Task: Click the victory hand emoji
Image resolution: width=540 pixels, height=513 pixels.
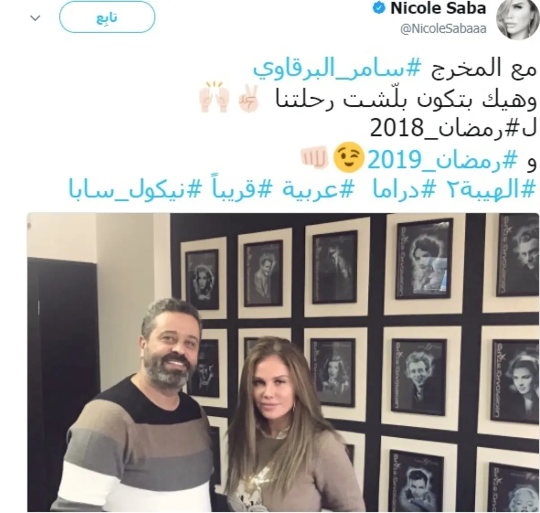Action: point(247,98)
